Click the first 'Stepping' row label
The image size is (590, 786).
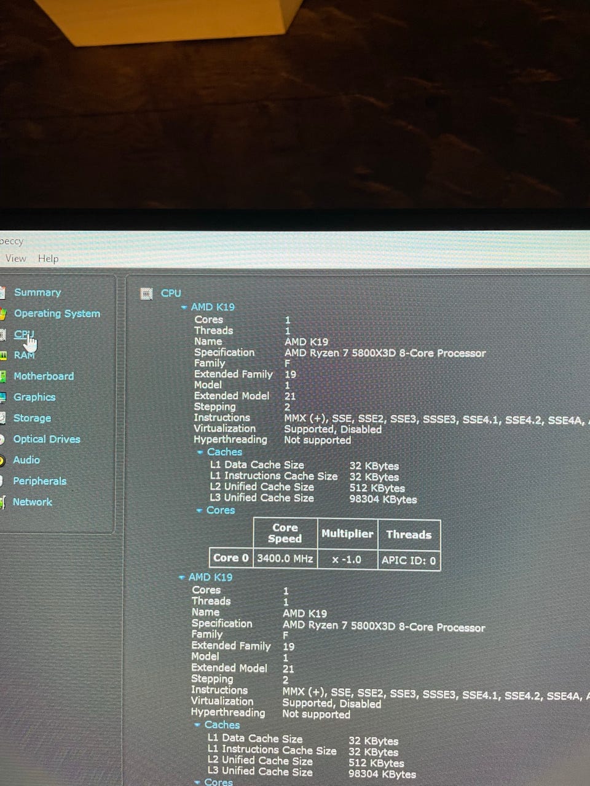point(214,407)
